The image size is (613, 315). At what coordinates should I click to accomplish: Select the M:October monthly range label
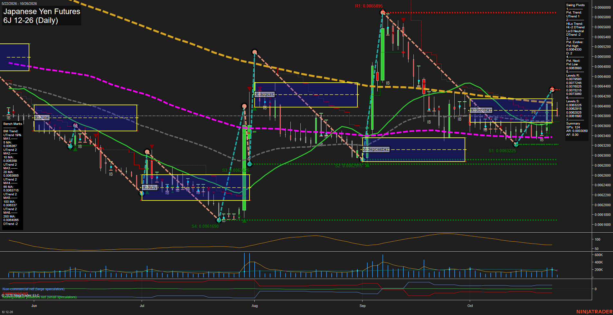(x=481, y=110)
